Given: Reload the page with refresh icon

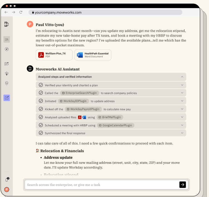Looking at the screenshot, I should point(21,12).
